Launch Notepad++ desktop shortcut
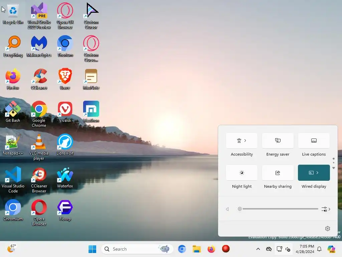 pyautogui.click(x=13, y=145)
